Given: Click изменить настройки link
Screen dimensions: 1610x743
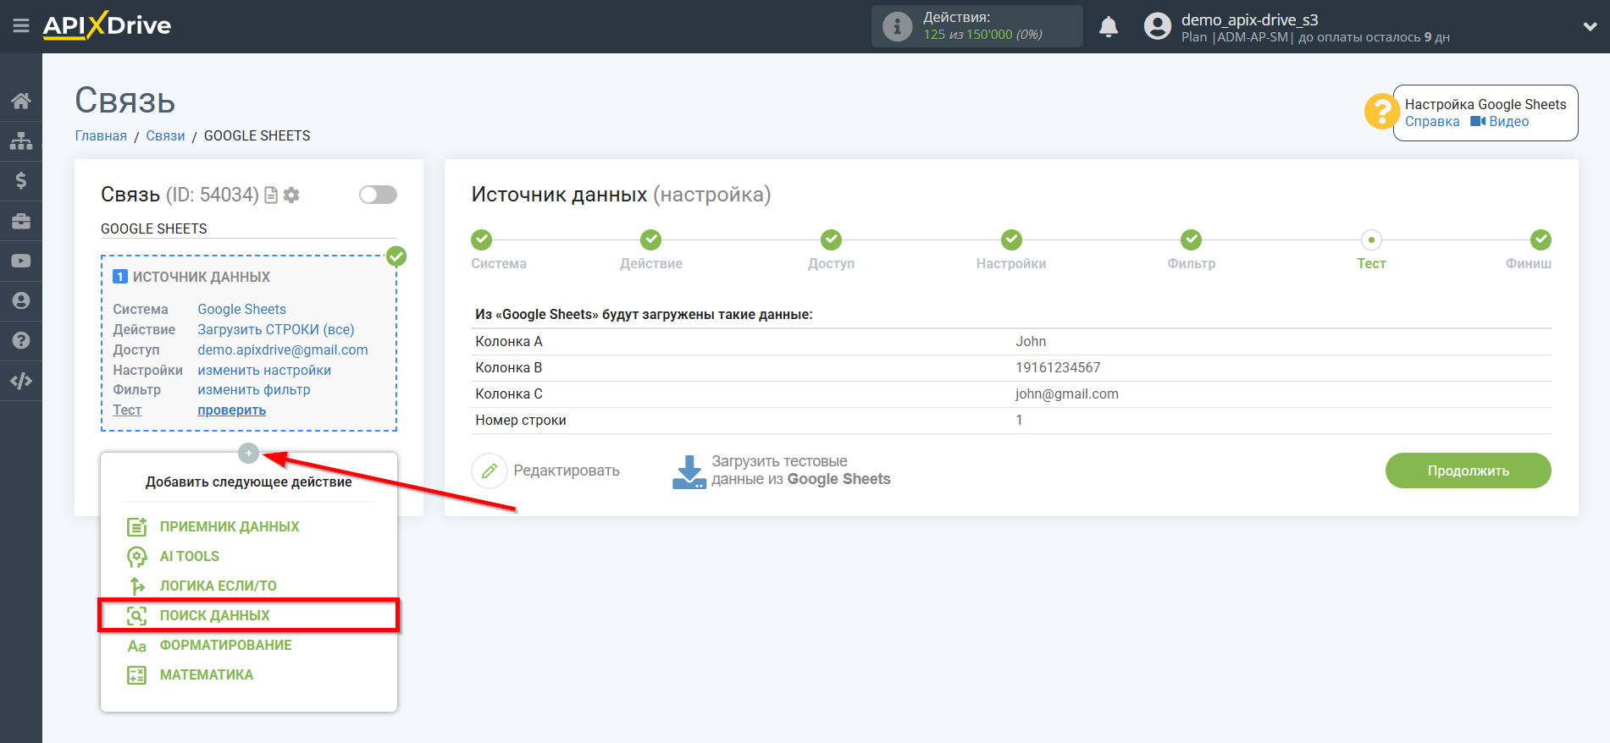Looking at the screenshot, I should [x=264, y=370].
